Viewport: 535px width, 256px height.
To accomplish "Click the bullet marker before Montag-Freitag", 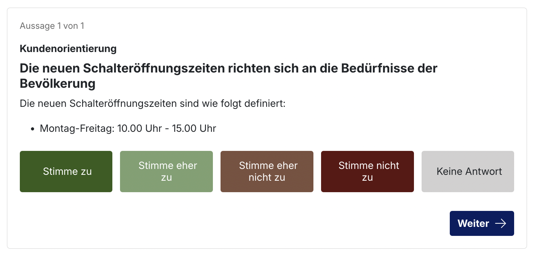I will click(33, 129).
